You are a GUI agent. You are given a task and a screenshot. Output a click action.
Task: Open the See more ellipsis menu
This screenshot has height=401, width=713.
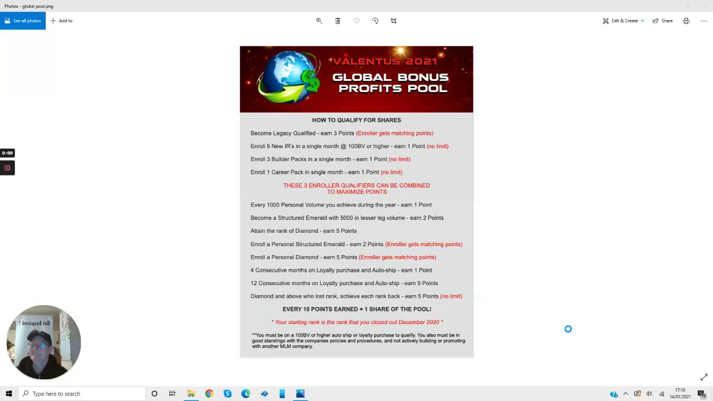pyautogui.click(x=704, y=21)
